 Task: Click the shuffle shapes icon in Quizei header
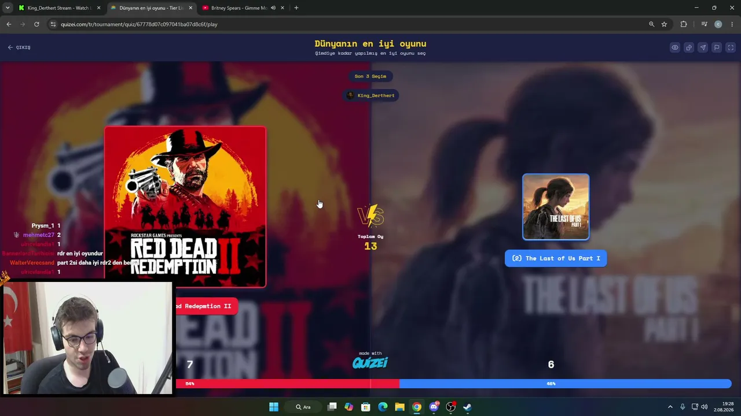[689, 47]
